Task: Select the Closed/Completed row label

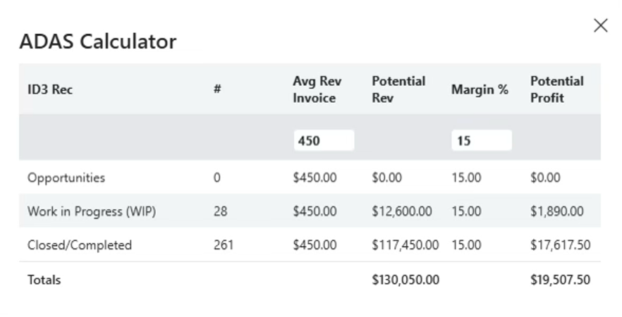Action: click(79, 245)
